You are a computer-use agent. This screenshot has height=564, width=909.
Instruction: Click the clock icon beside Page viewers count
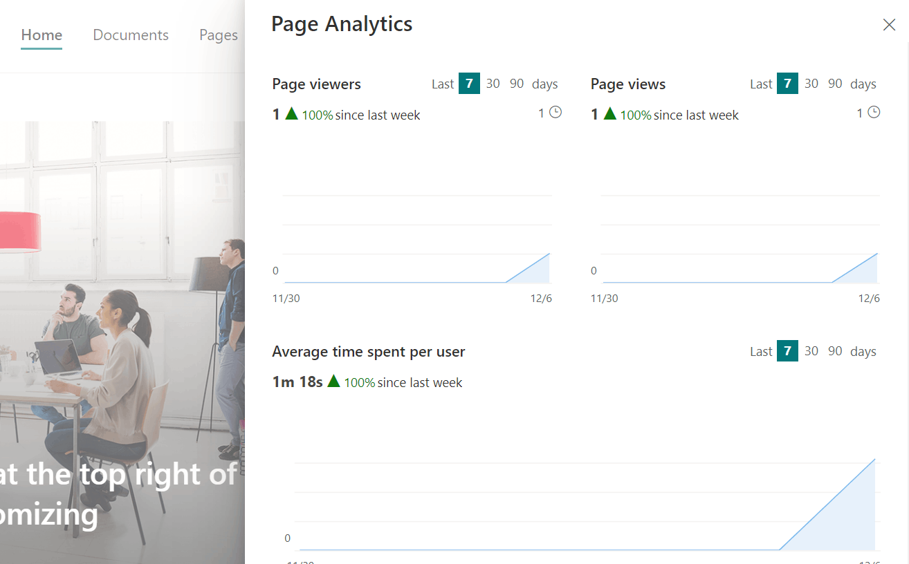(x=555, y=112)
